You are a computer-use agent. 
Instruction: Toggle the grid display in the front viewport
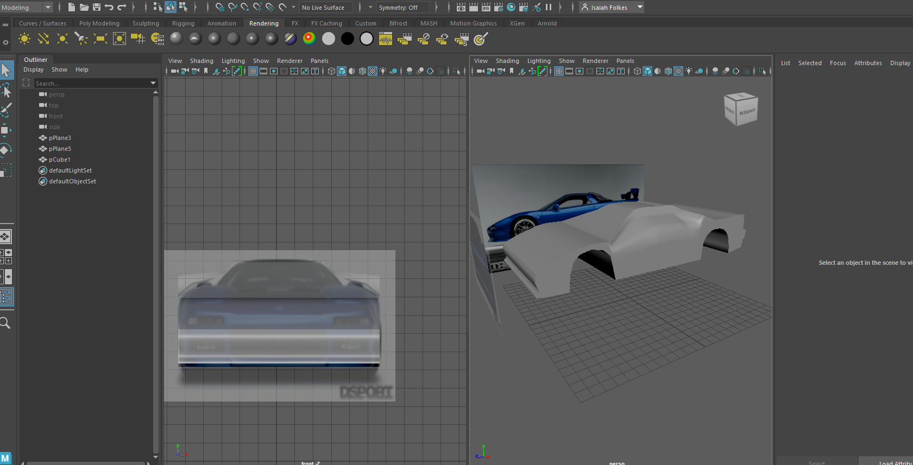tap(253, 71)
